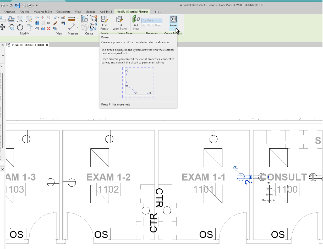323x249 pixels.
Task: Select the Measure Between Two References icon
Action: click(x=72, y=26)
